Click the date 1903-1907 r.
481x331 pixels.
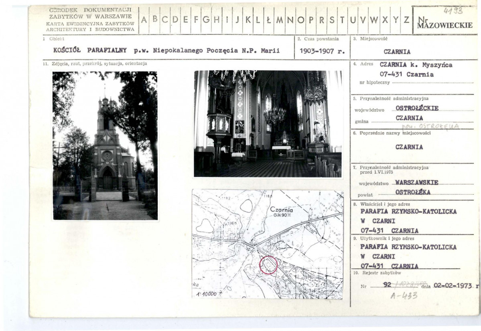pyautogui.click(x=322, y=51)
